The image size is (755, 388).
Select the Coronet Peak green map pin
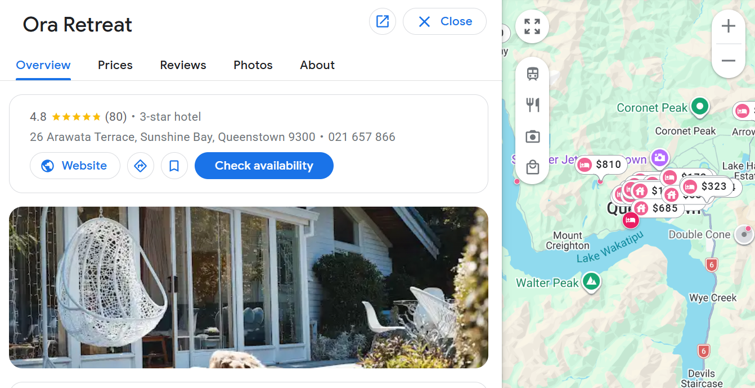coord(699,106)
